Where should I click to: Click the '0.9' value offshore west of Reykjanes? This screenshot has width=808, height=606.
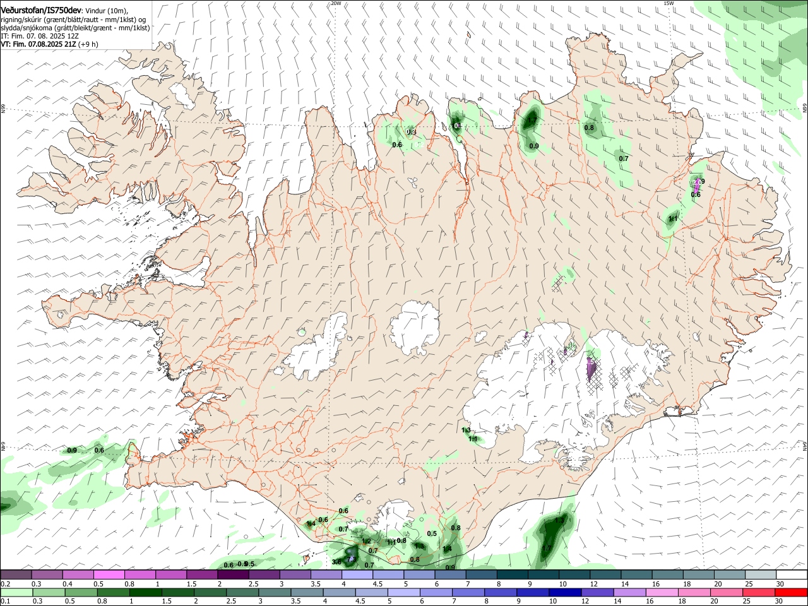72,450
